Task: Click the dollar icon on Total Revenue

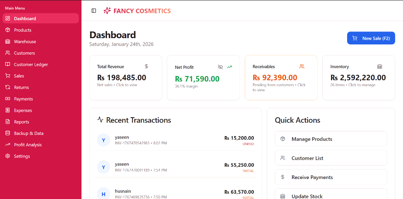Action: (x=146, y=66)
